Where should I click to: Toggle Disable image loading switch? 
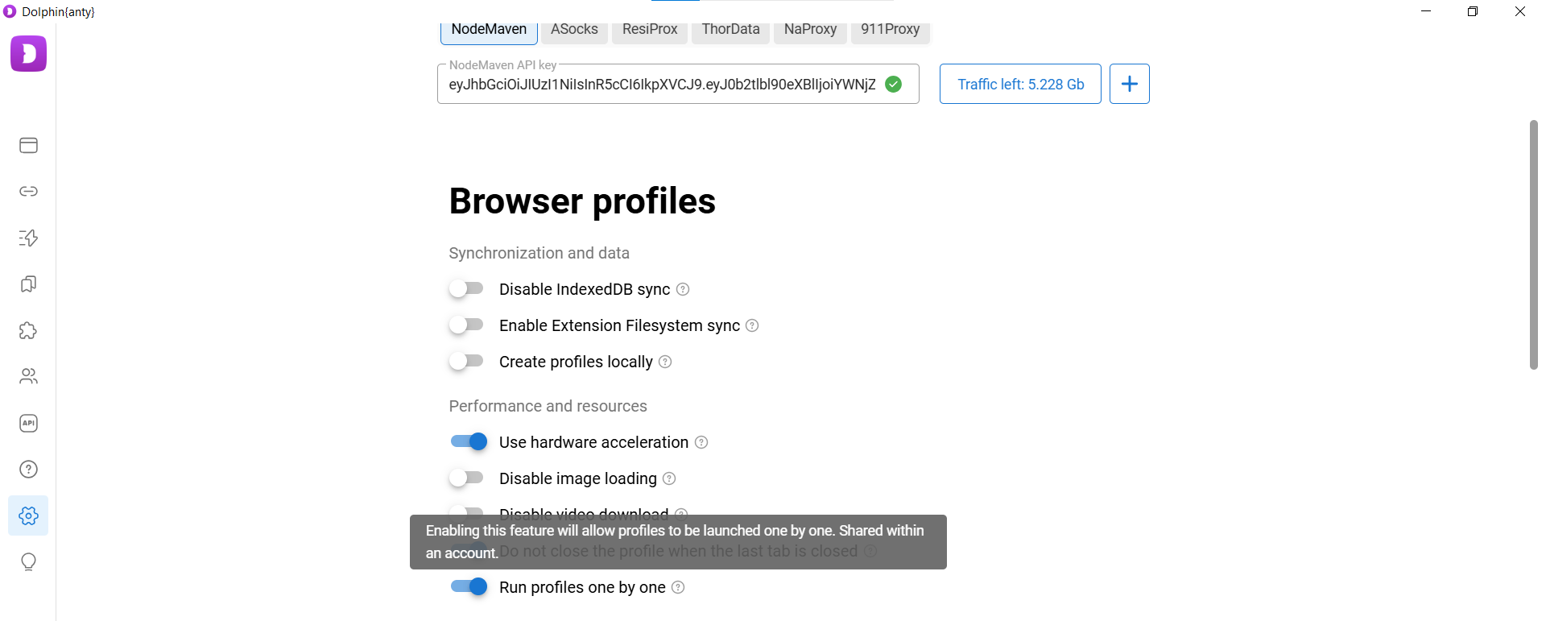pos(467,478)
